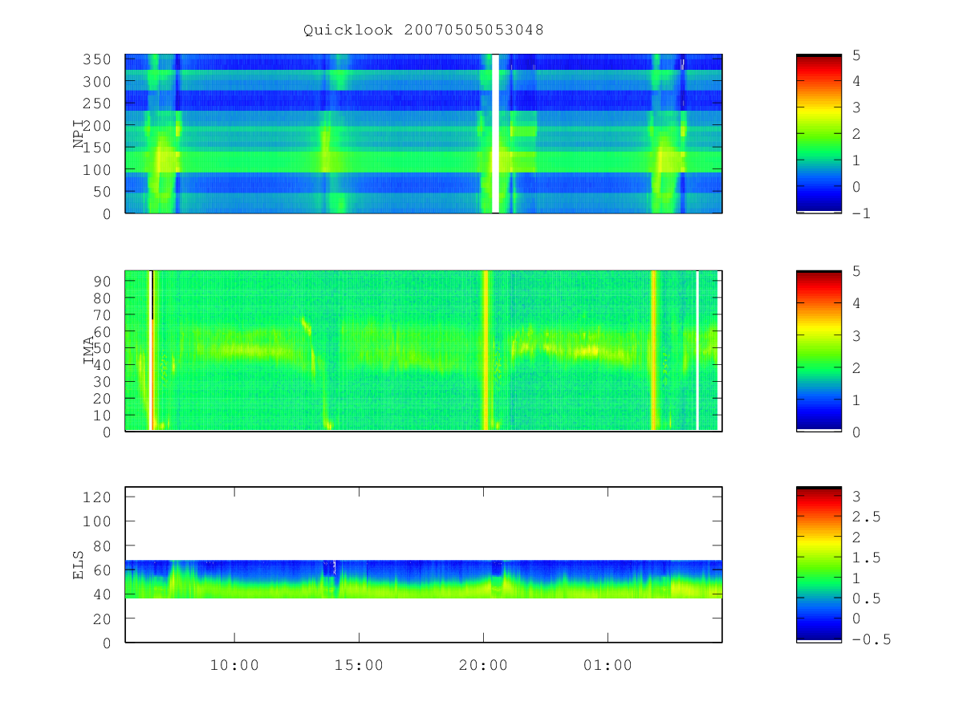Click the 01:00 time axis label
Screen dimensions: 963x722
(607, 665)
